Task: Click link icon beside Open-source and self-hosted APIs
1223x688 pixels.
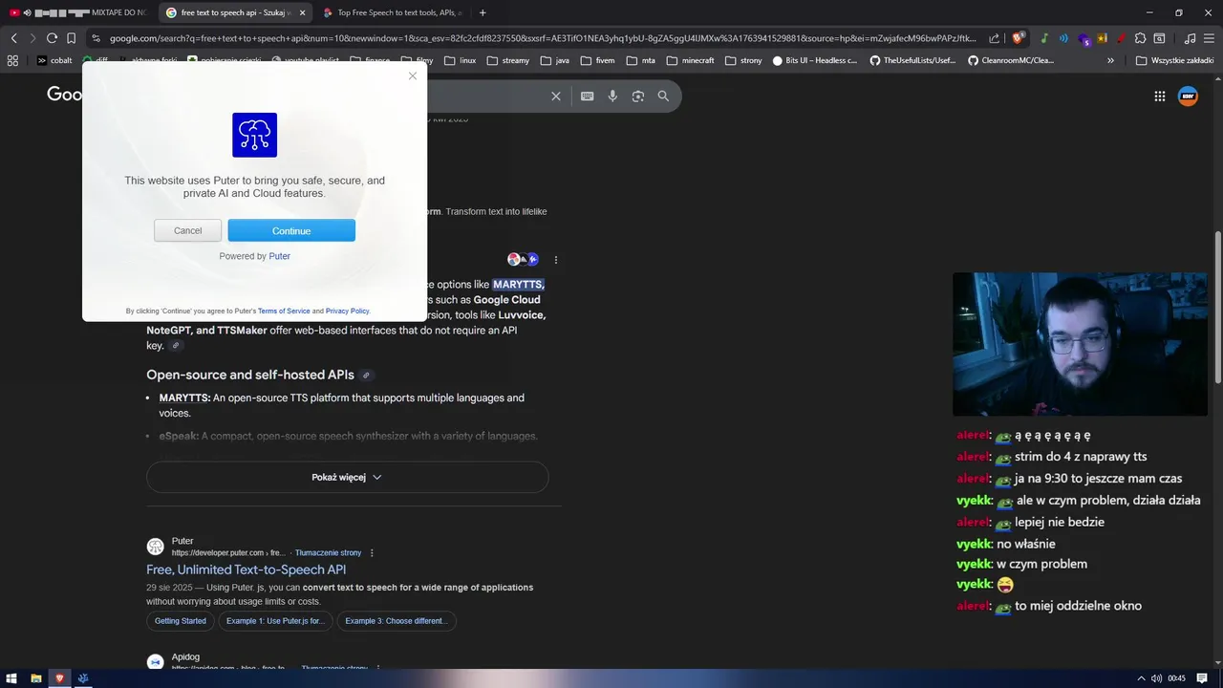Action: click(366, 376)
